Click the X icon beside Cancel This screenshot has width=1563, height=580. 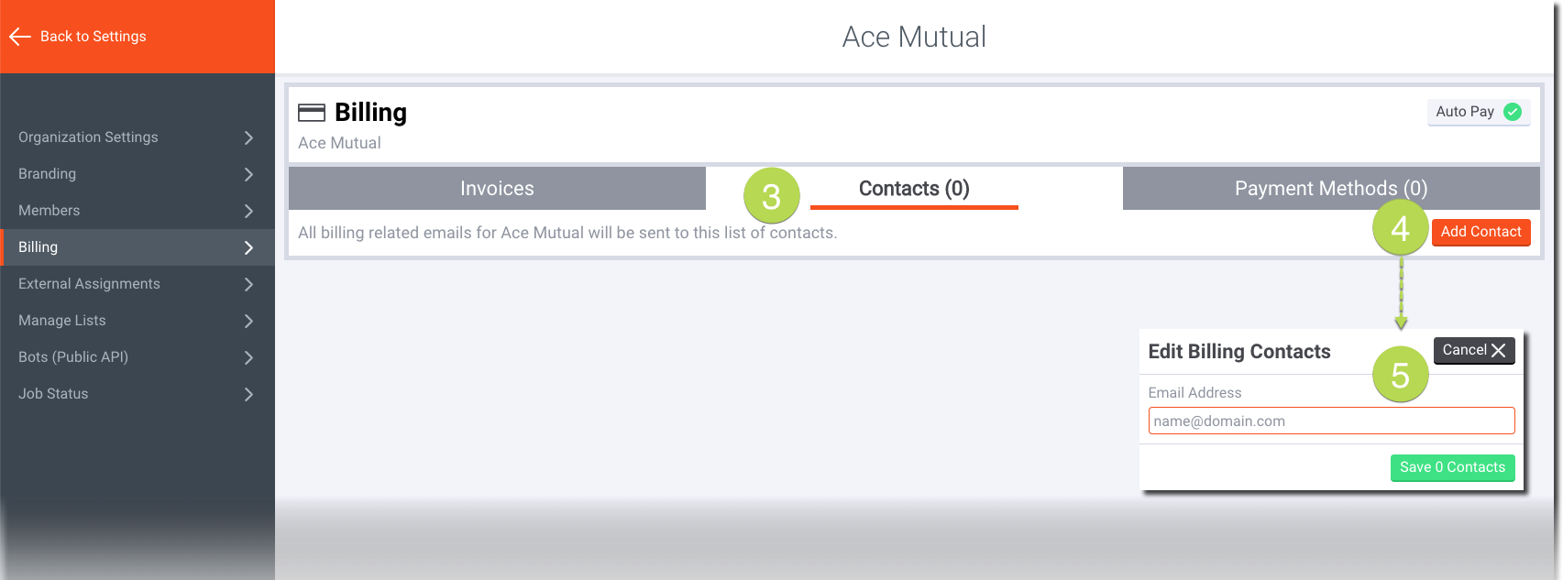pos(1499,350)
